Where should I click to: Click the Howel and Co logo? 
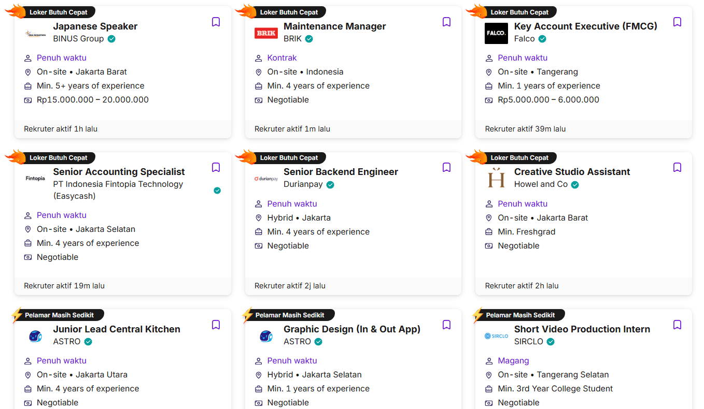496,179
